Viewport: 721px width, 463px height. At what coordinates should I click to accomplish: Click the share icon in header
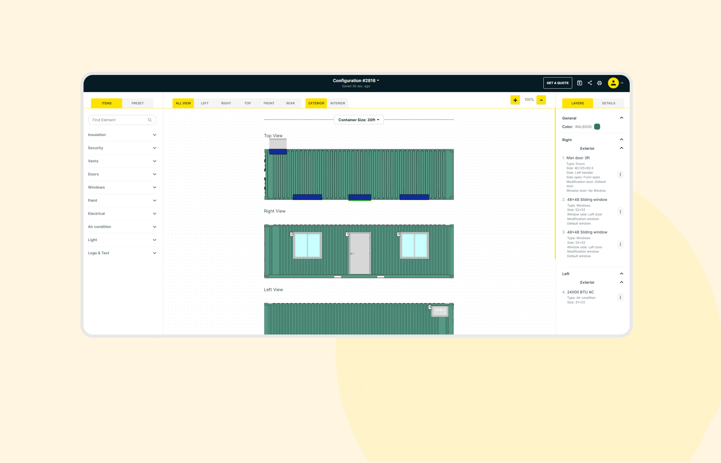[x=590, y=83]
